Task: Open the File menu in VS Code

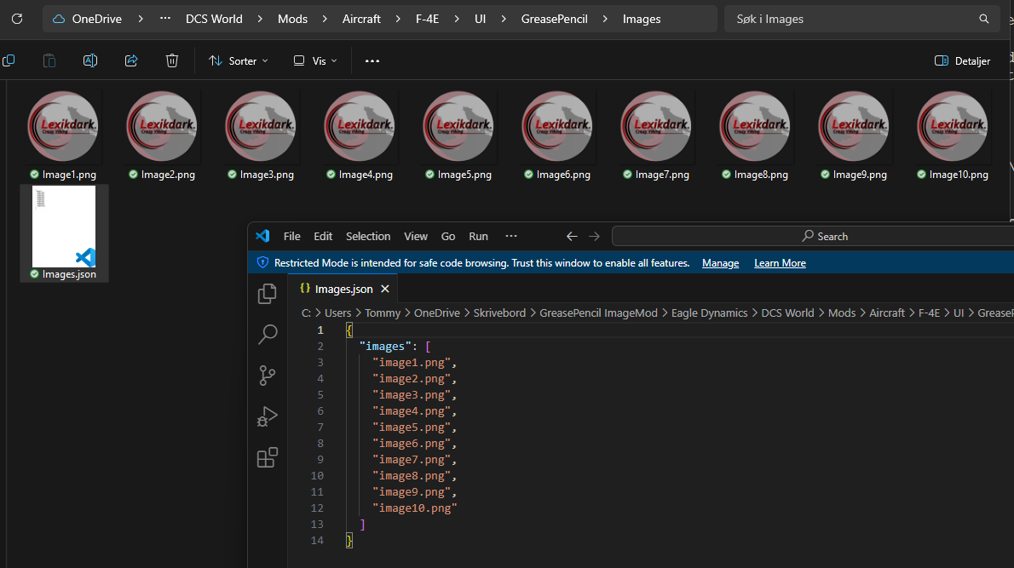Action: [292, 237]
